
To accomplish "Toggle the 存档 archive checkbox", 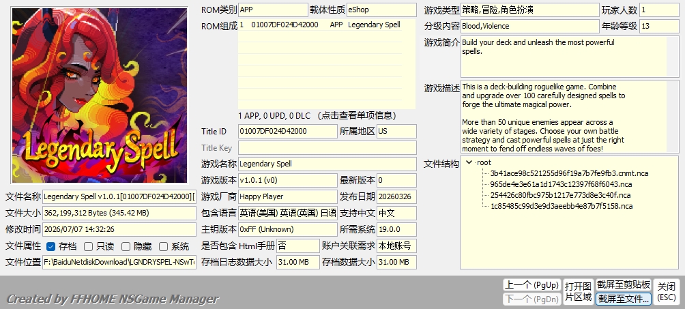I will coord(50,246).
